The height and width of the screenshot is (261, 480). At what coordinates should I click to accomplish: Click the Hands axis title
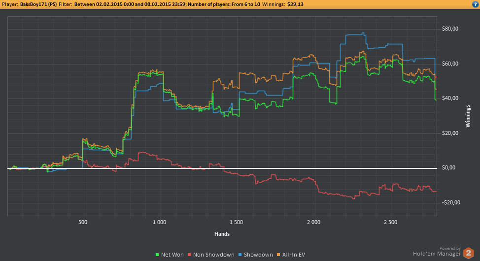coord(222,234)
